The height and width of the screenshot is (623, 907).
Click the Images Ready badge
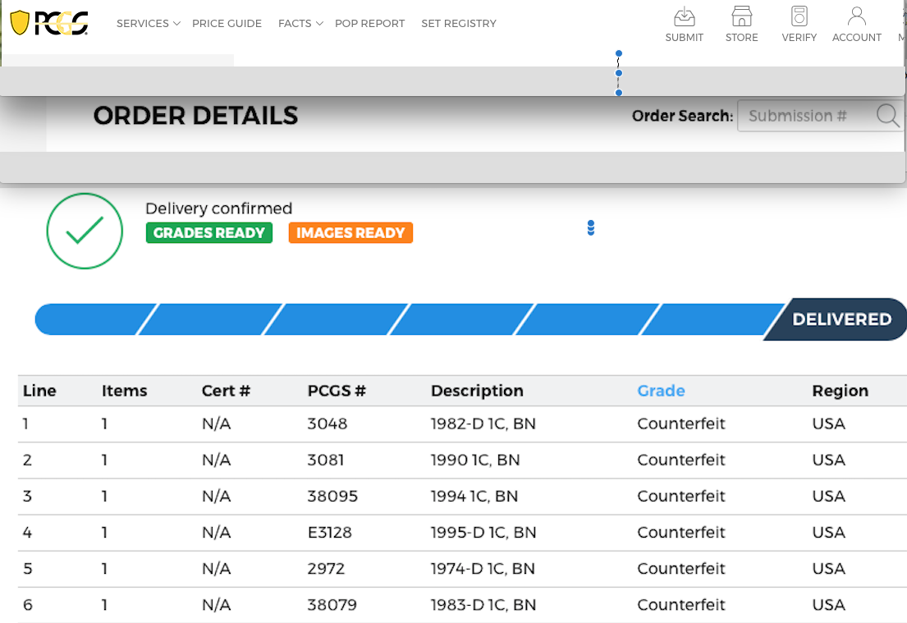[350, 233]
